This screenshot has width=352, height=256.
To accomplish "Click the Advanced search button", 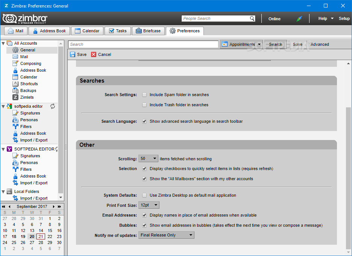I will tap(319, 44).
